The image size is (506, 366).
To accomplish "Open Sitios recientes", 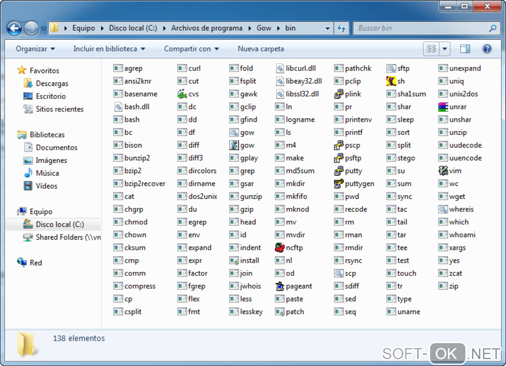I will point(60,109).
